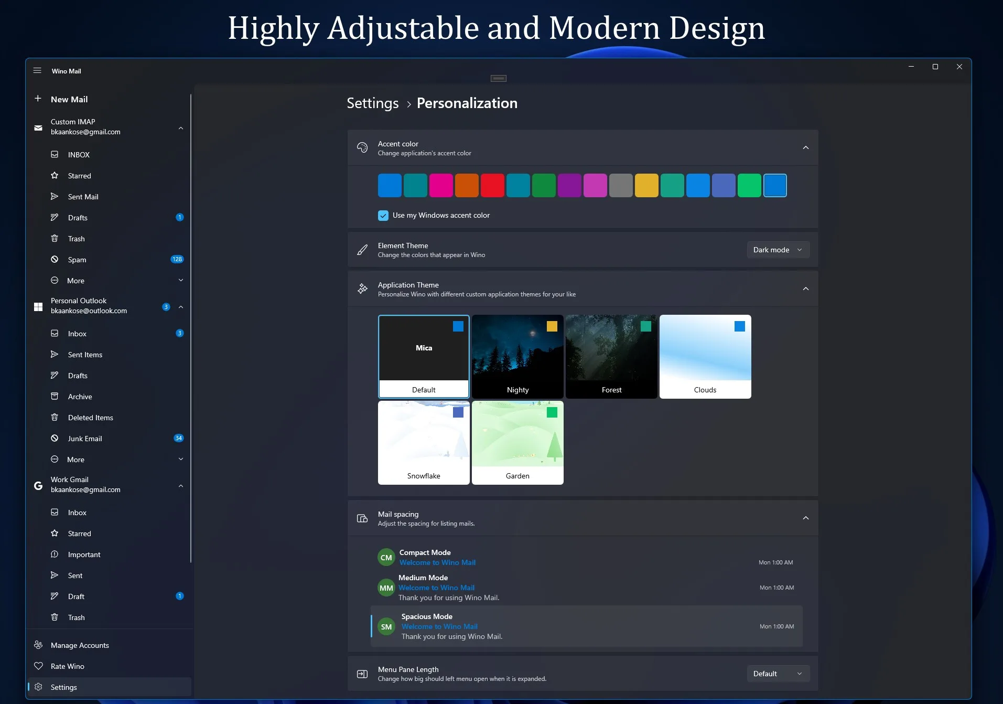Click the Menu Pane Length icon

tap(362, 674)
